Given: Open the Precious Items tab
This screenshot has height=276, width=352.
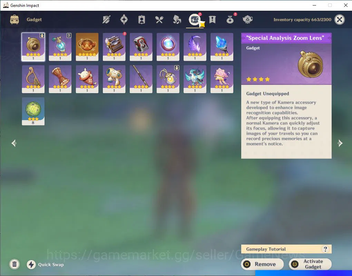Looking at the screenshot, I should point(230,20).
